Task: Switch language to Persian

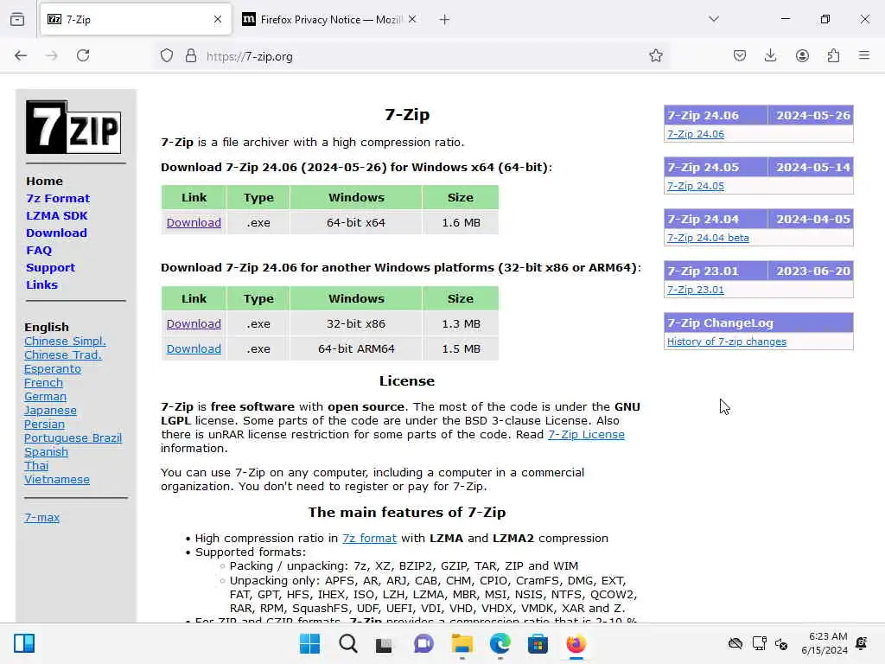Action: click(44, 424)
